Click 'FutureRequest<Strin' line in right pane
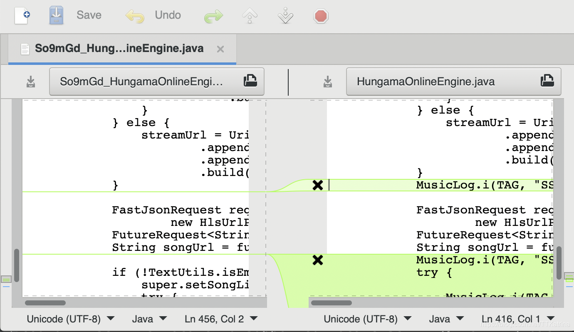This screenshot has width=574, height=332. [485, 235]
